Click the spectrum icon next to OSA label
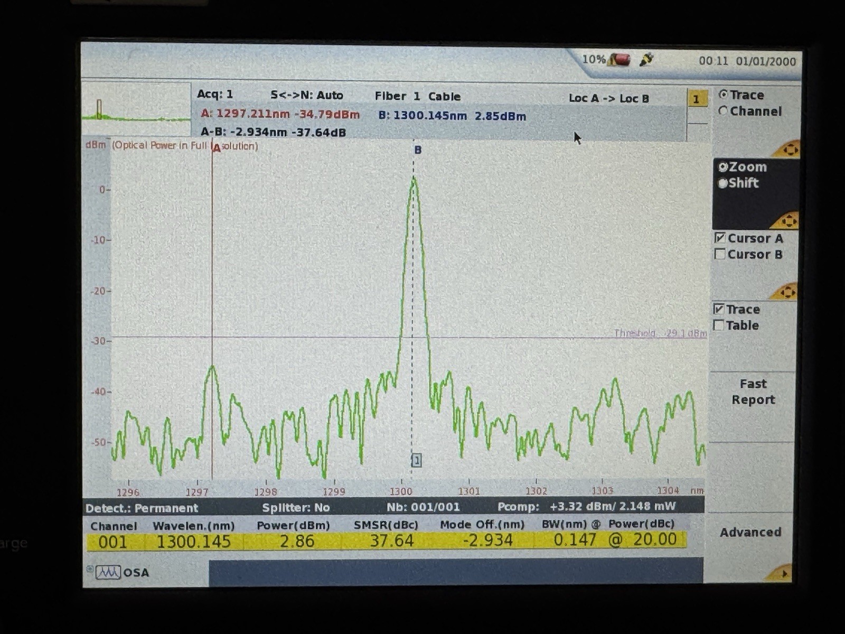Viewport: 845px width, 634px height. 108,572
